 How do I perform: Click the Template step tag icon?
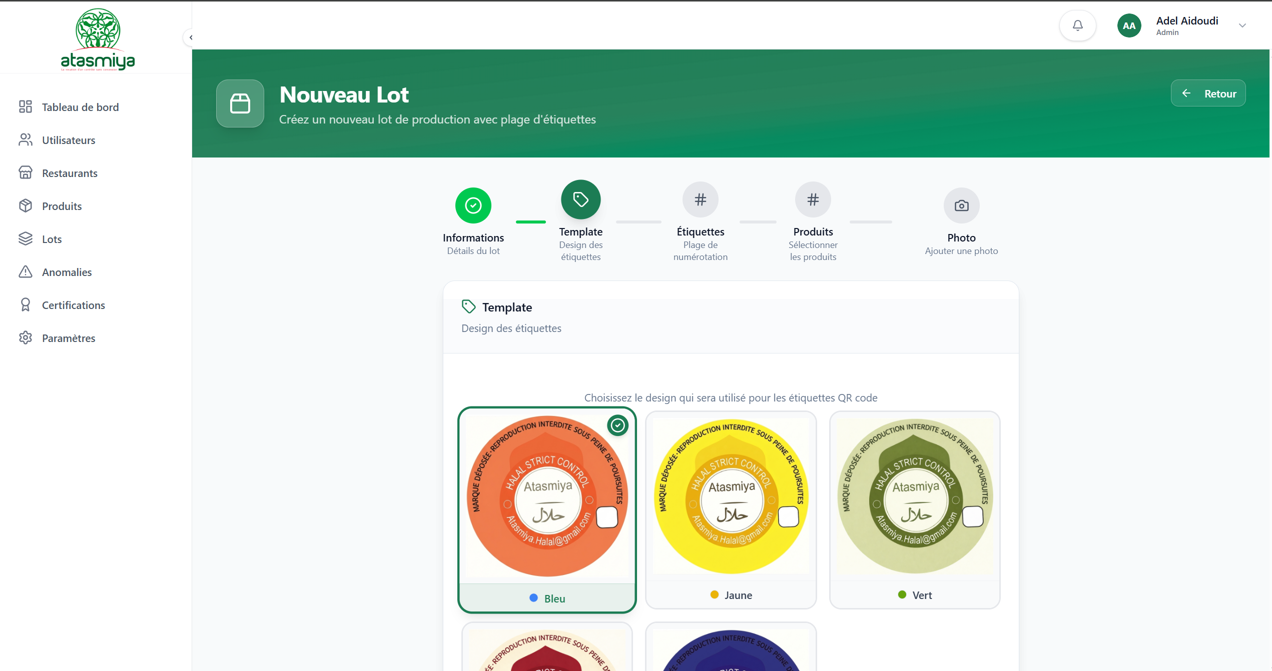point(580,199)
